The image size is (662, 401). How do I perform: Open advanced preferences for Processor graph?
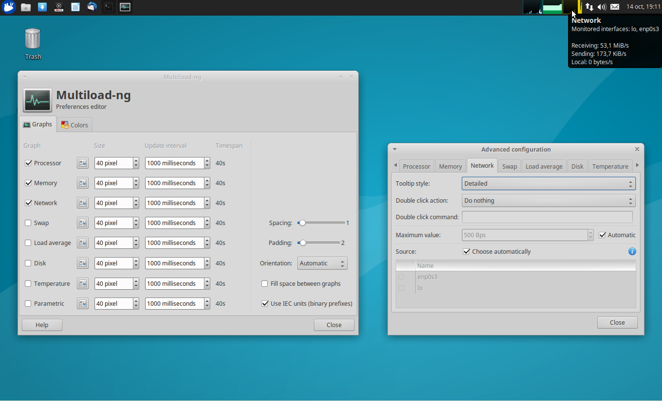pyautogui.click(x=83, y=163)
